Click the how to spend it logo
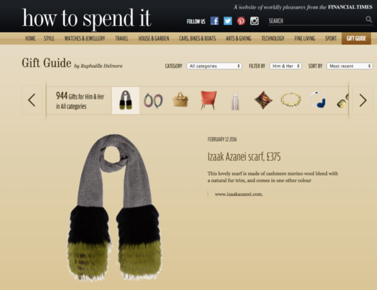Screen dimensions: 377x290 click(86, 18)
